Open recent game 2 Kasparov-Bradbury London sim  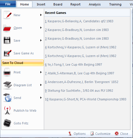tap(77, 30)
